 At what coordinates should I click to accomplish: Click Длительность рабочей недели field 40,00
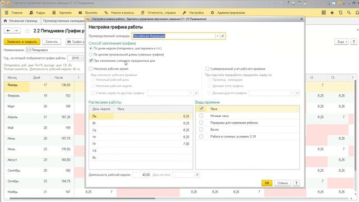(x=141, y=175)
